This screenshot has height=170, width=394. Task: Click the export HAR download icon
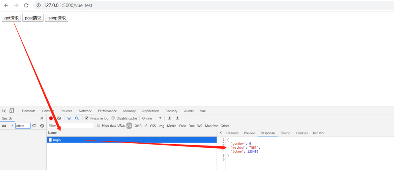click(x=178, y=118)
